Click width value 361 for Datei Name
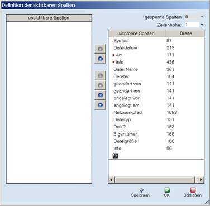The width and height of the screenshot is (210, 206). pyautogui.click(x=170, y=69)
